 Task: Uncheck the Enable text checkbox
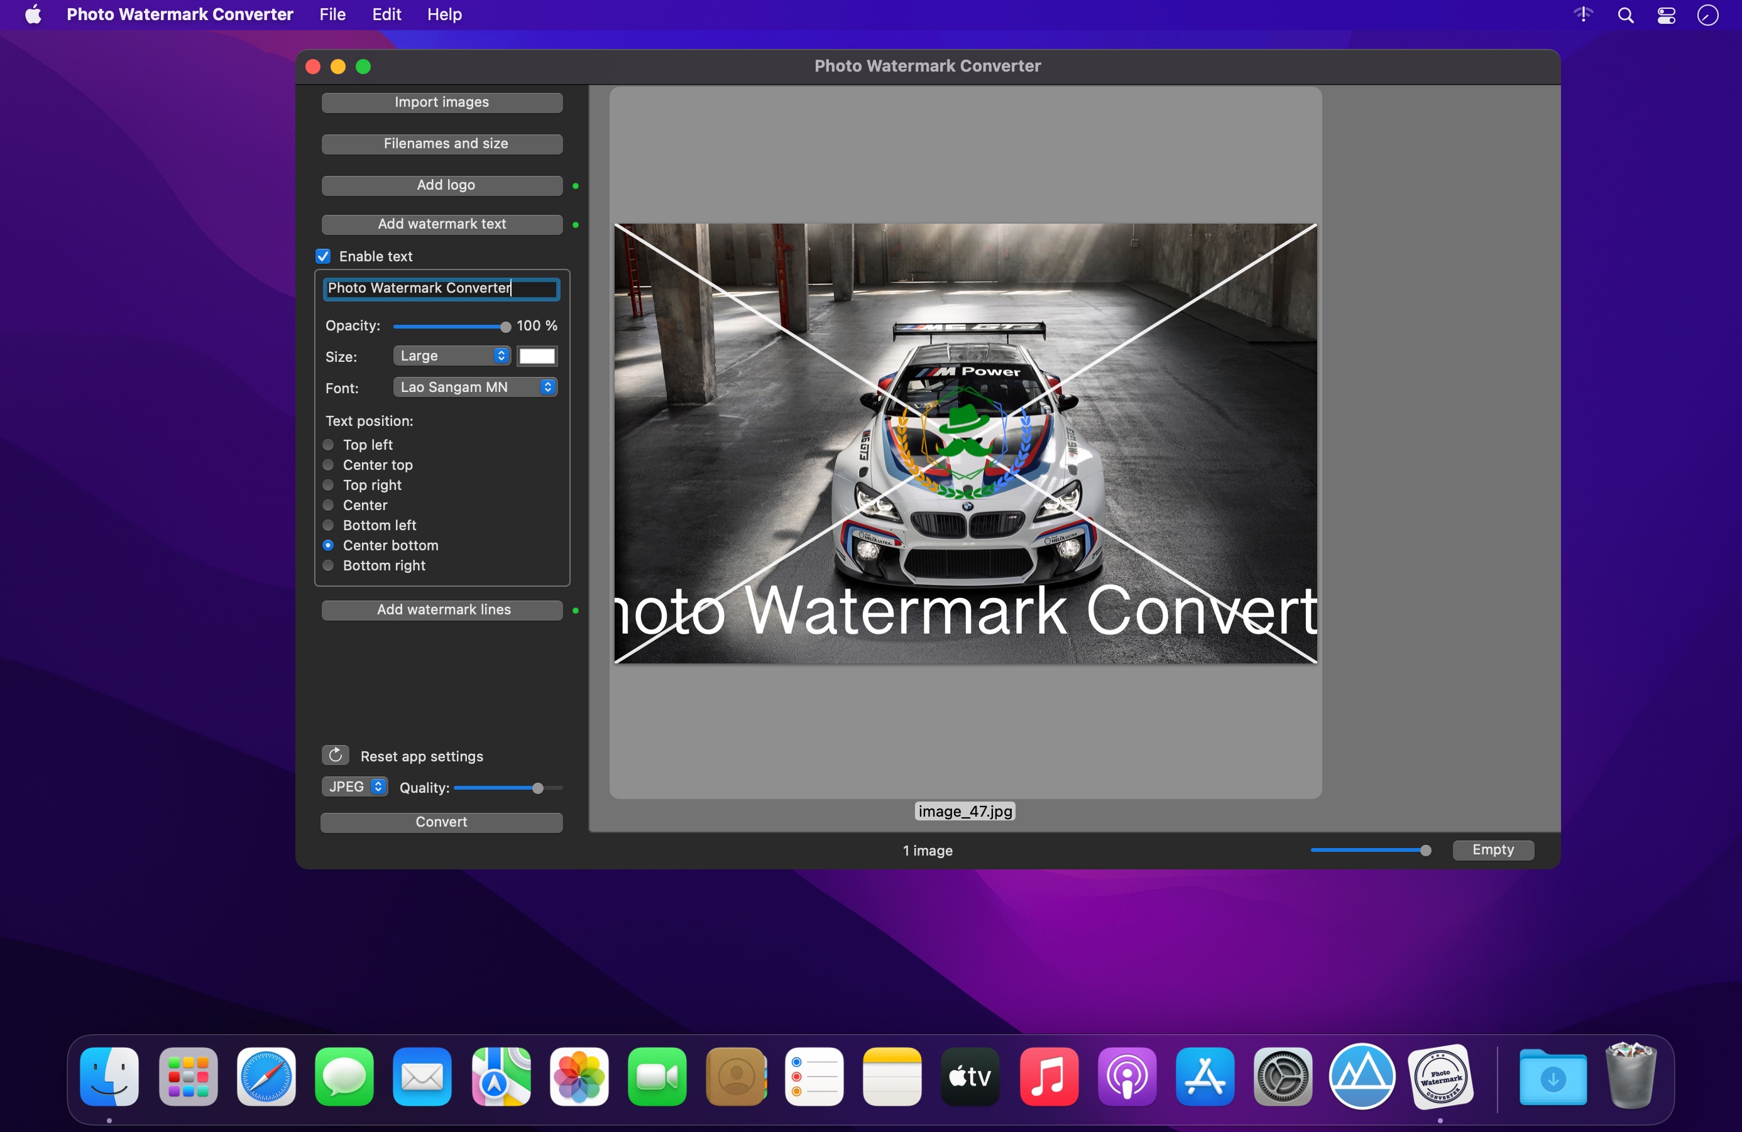pos(324,256)
